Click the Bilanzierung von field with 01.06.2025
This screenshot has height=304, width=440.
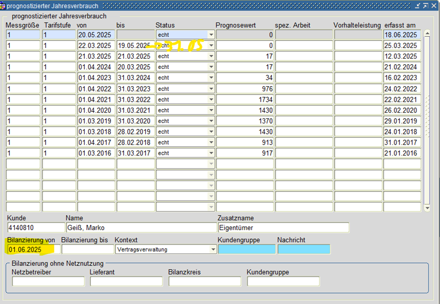pos(33,250)
